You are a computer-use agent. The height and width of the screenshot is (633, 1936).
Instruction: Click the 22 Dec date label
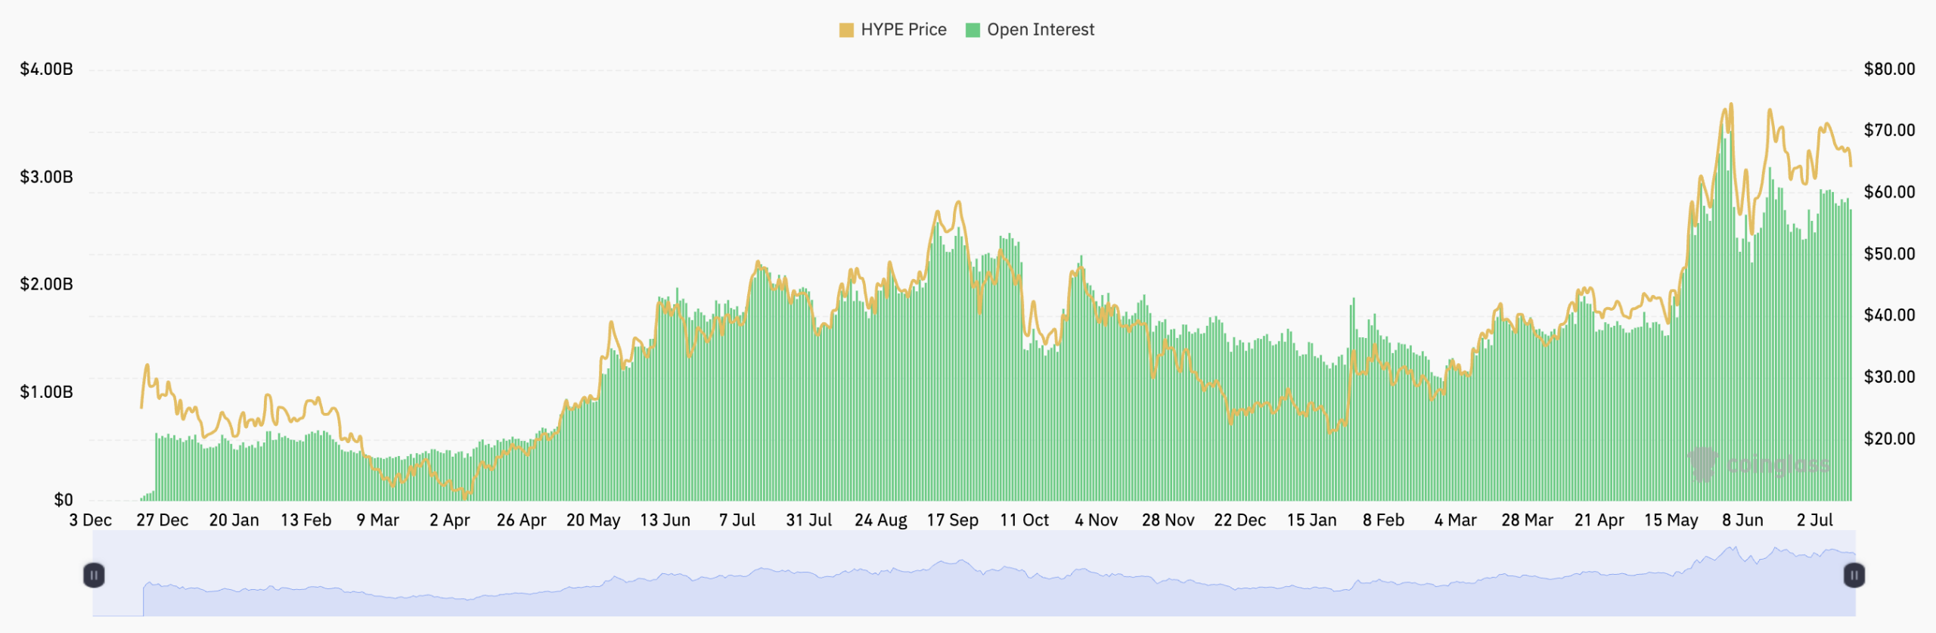coord(1239,520)
